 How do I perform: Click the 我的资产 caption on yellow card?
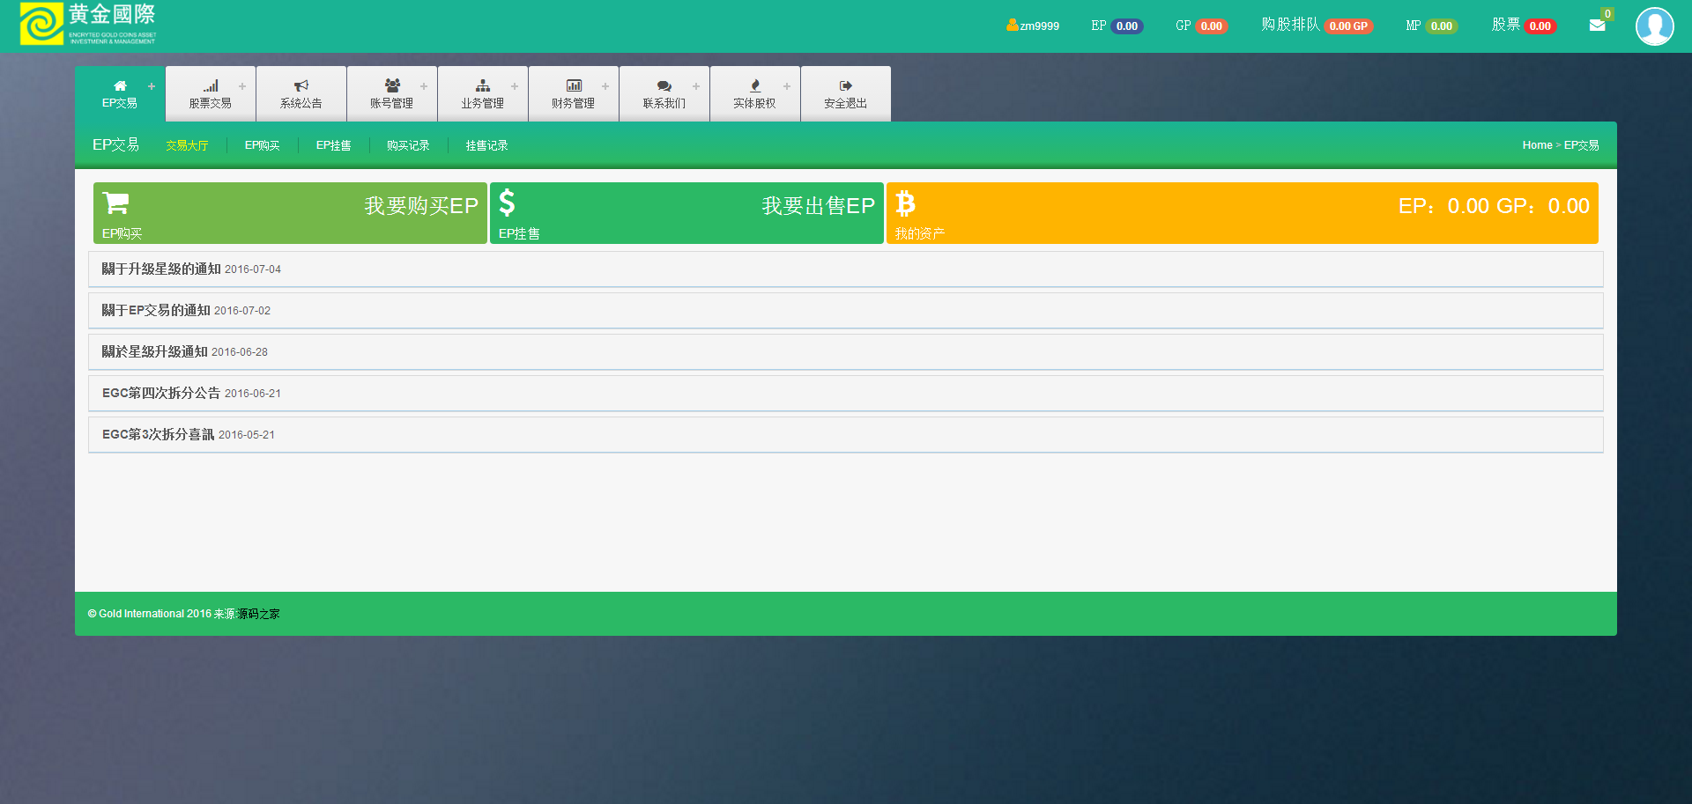coord(920,233)
